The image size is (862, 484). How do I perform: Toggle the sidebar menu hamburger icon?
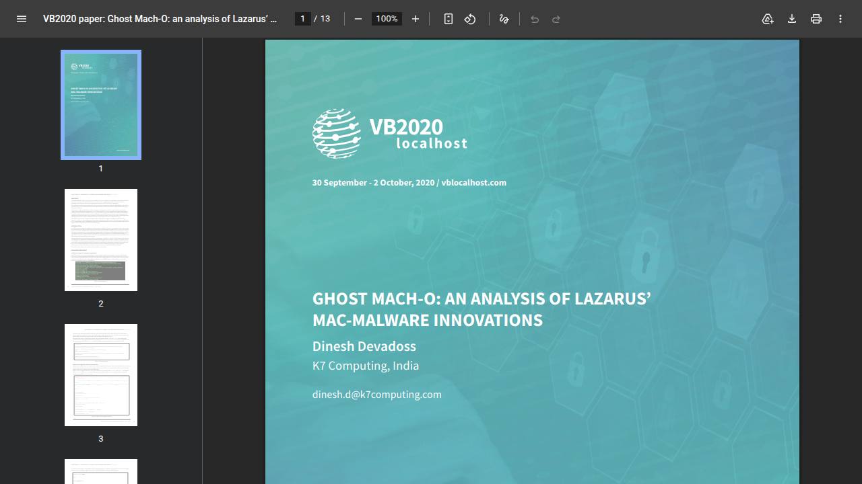pyautogui.click(x=22, y=19)
